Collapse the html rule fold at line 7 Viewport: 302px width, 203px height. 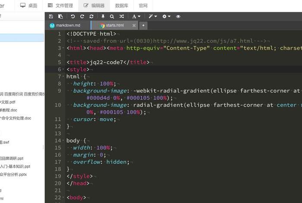coord(63,76)
